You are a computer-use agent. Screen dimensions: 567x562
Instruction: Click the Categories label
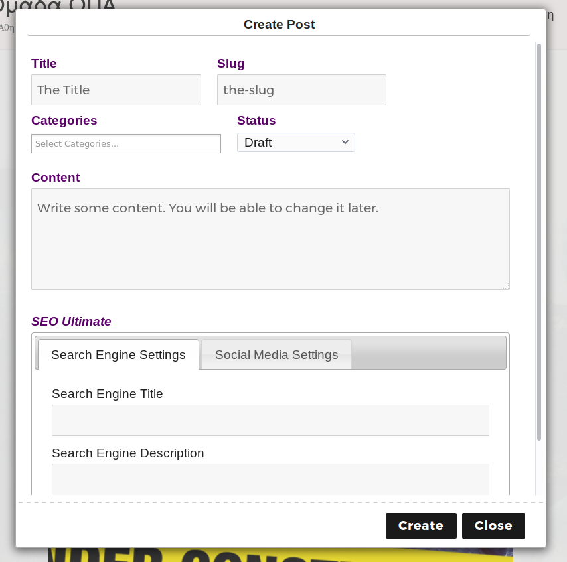coord(64,121)
